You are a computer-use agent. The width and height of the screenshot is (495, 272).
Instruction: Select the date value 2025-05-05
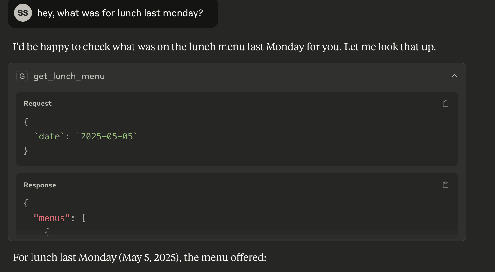pyautogui.click(x=107, y=137)
